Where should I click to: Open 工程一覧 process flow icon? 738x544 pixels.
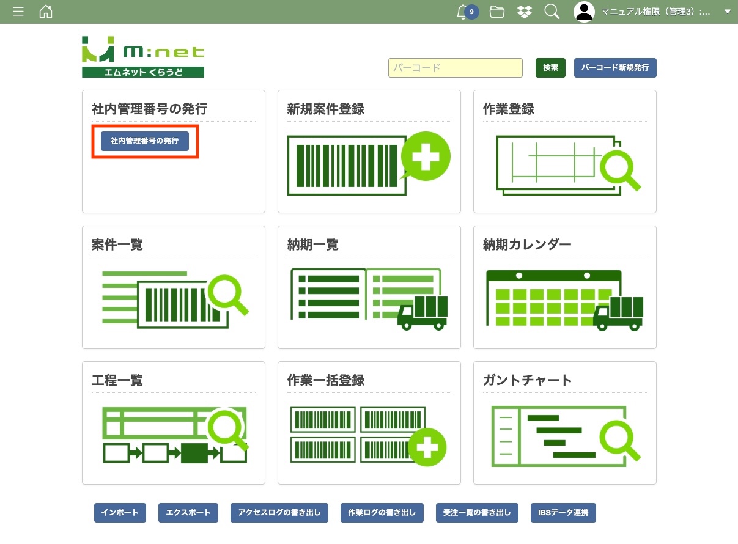pyautogui.click(x=174, y=435)
